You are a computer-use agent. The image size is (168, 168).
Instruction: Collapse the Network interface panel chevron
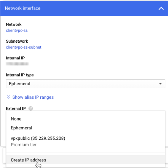161,9
